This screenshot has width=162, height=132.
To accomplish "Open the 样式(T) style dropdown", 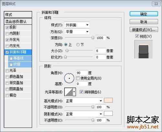I will [x=77, y=25].
